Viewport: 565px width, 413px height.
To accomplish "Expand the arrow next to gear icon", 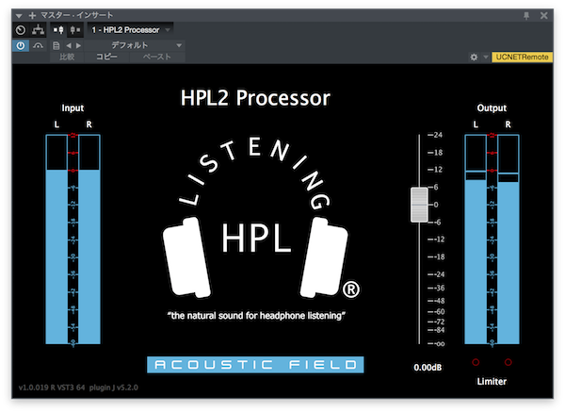I will 485,57.
